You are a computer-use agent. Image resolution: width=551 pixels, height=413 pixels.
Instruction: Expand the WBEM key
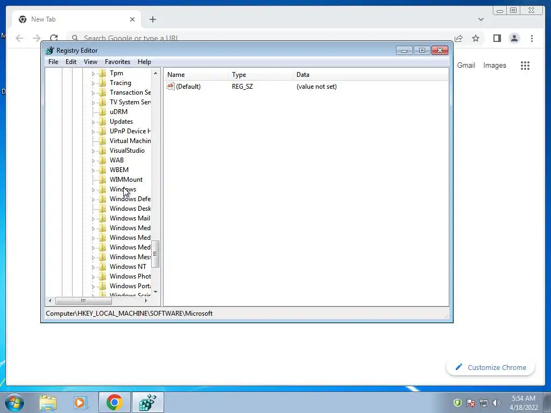coord(93,170)
